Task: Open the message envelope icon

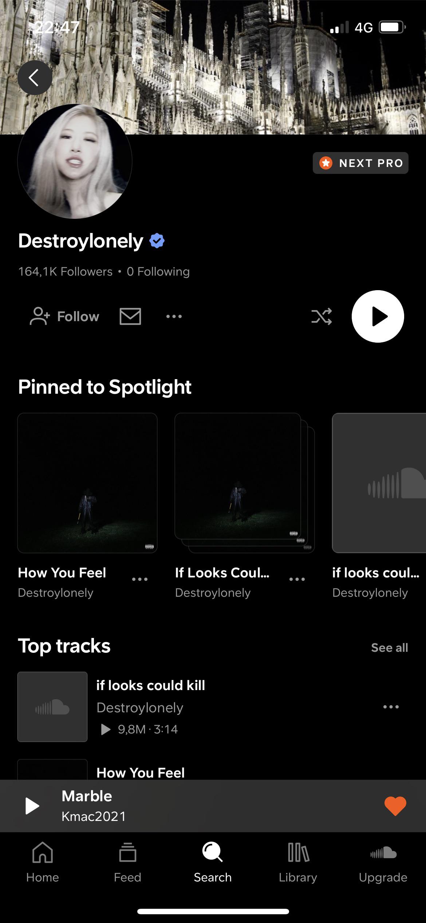Action: pos(130,316)
